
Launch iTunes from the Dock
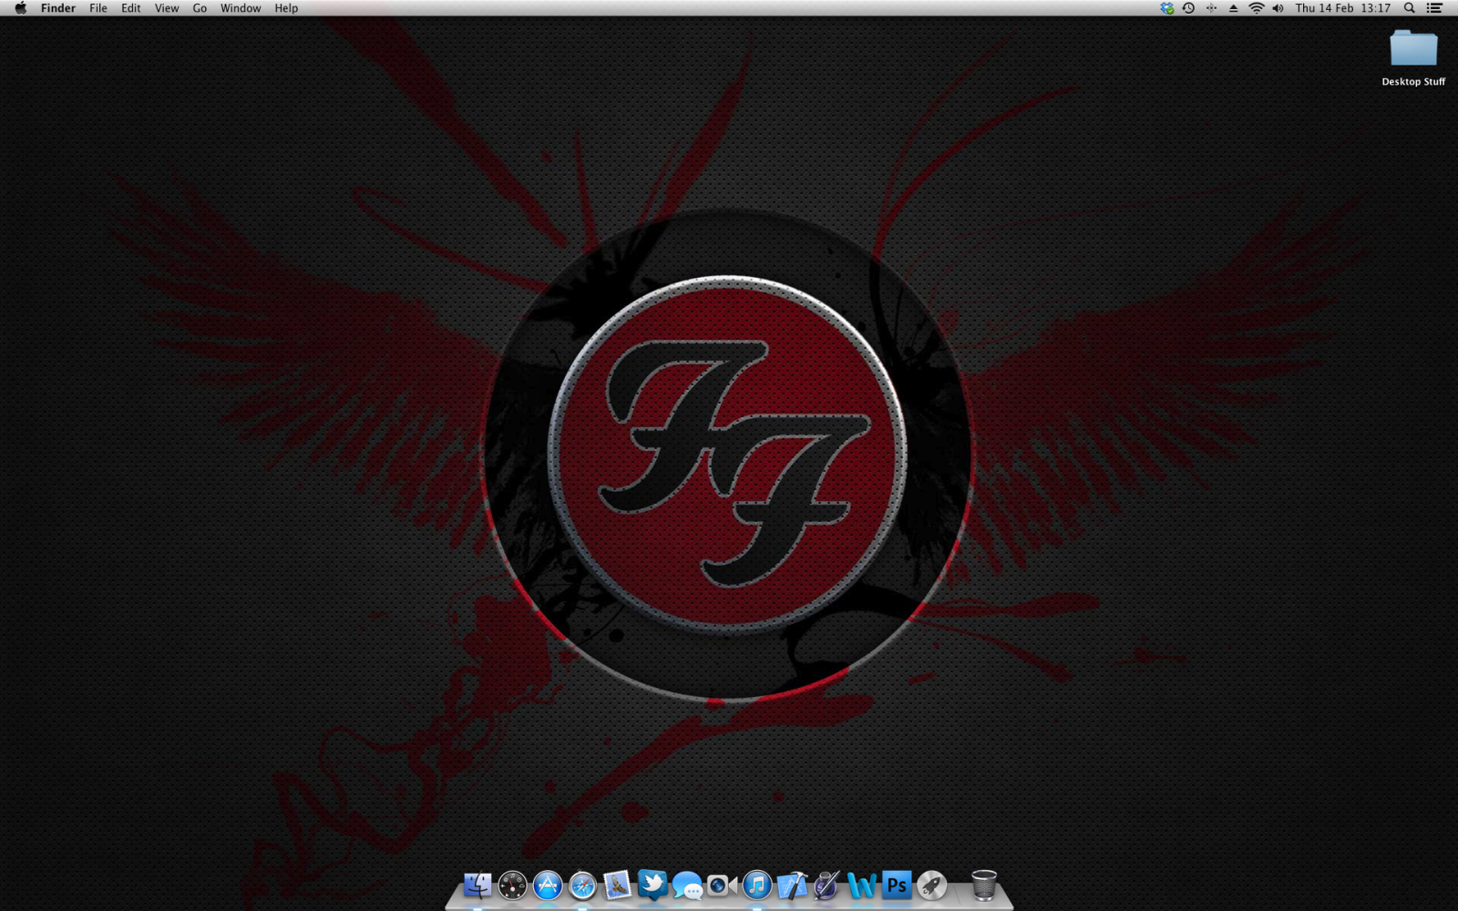tap(757, 885)
